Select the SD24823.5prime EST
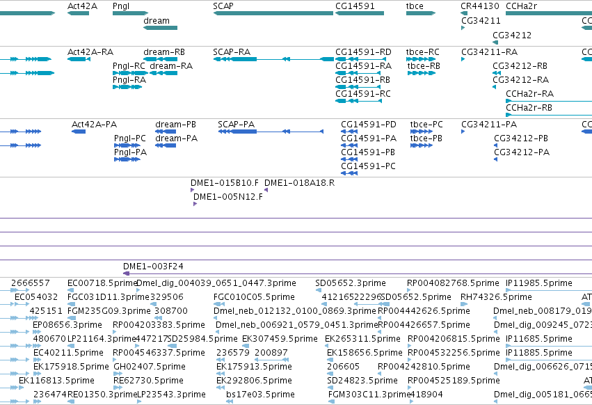 point(331,388)
